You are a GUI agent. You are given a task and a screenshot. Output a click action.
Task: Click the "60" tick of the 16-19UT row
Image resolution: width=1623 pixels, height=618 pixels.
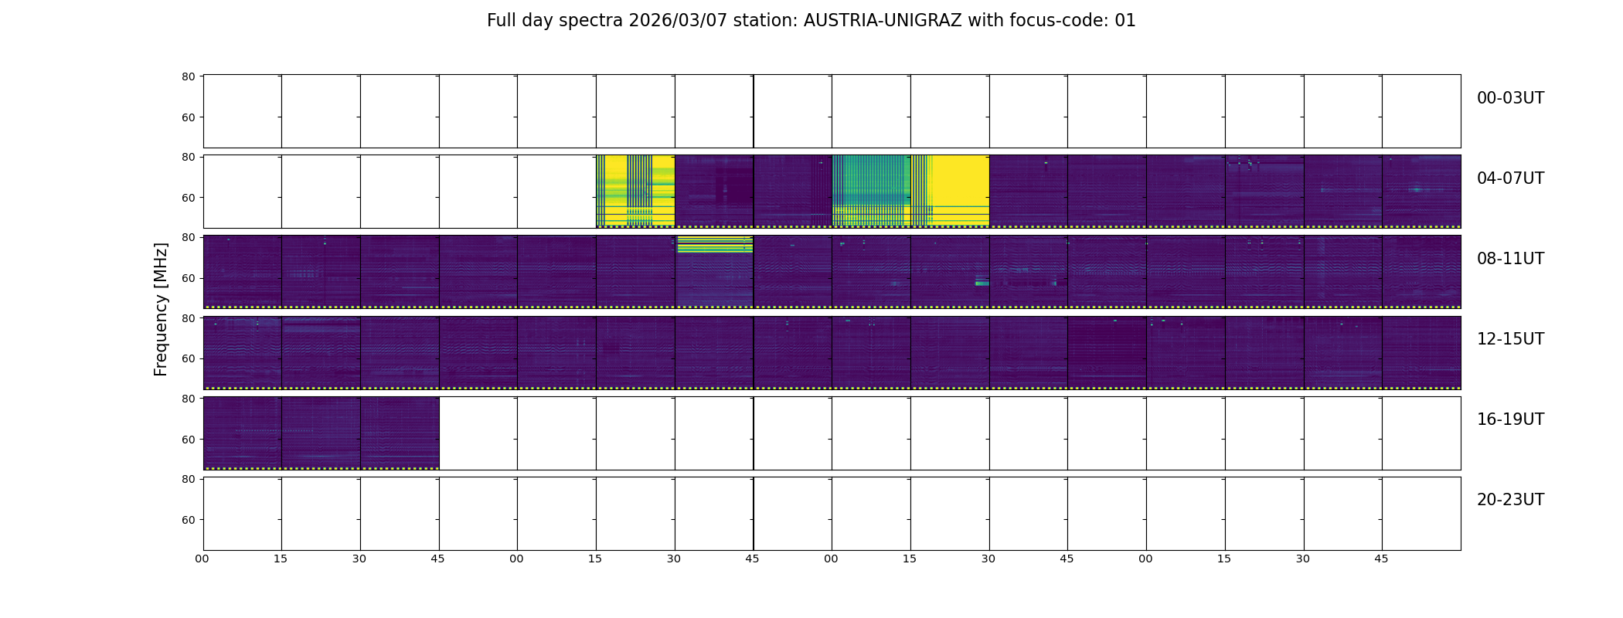(x=188, y=439)
